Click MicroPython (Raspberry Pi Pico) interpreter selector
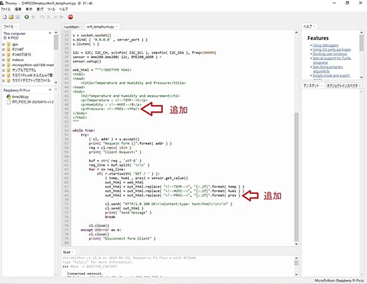This screenshot has height=284, width=367. tap(339, 280)
